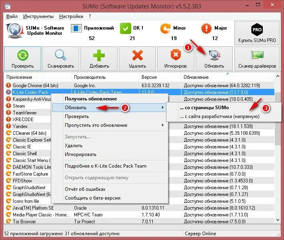Image resolution: width=284 pixels, height=240 pixels.
Task: Open the Инструменты menu
Action: coord(38,16)
